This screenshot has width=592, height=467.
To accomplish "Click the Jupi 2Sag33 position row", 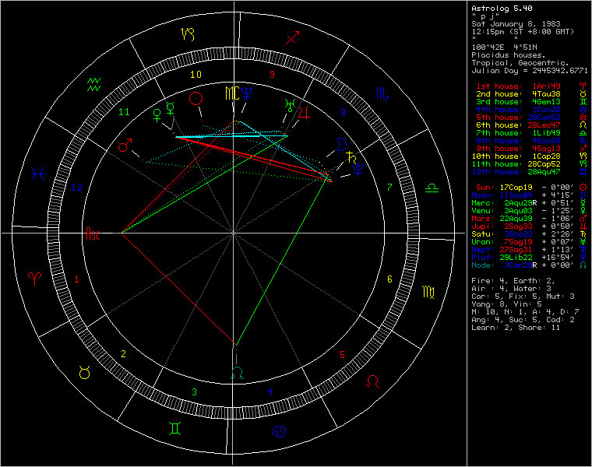I will [x=530, y=226].
